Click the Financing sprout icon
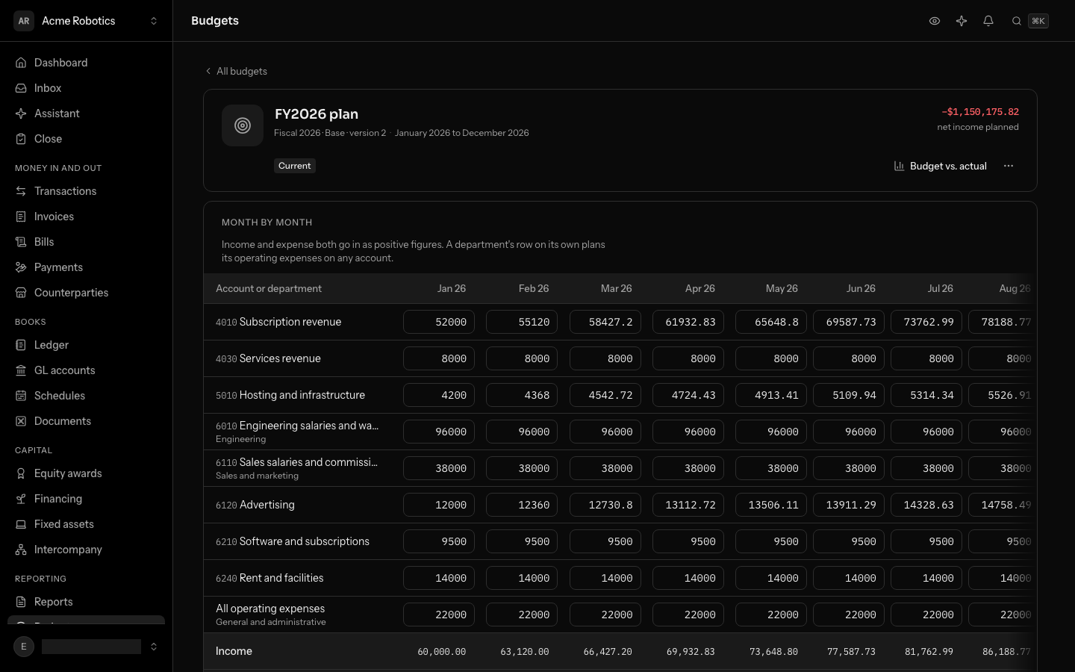The image size is (1075, 672). pyautogui.click(x=21, y=499)
